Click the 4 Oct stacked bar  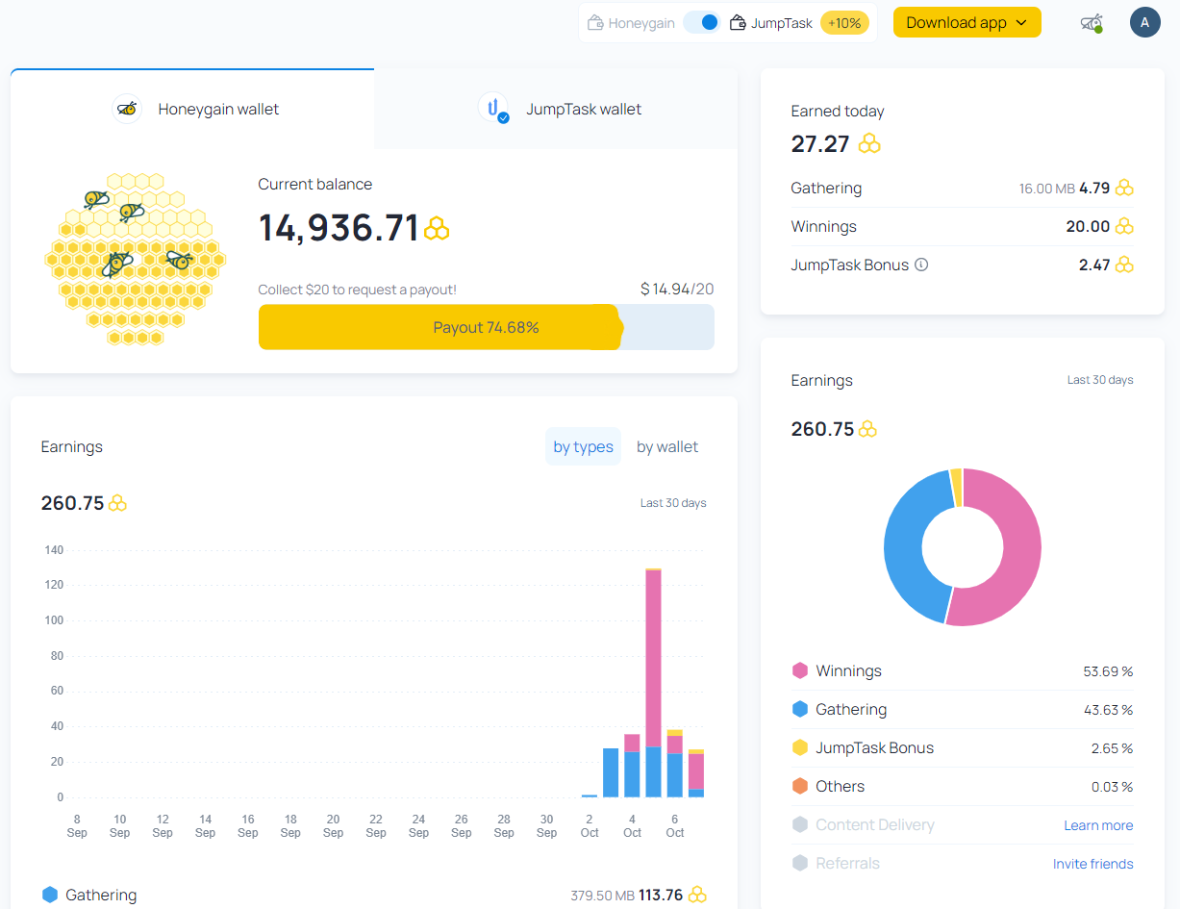(x=632, y=766)
